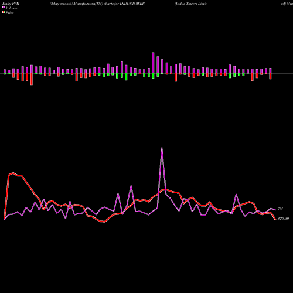This screenshot has width=293, height=293.
Task: Click the Price legend color swatch
Action: [4, 12]
